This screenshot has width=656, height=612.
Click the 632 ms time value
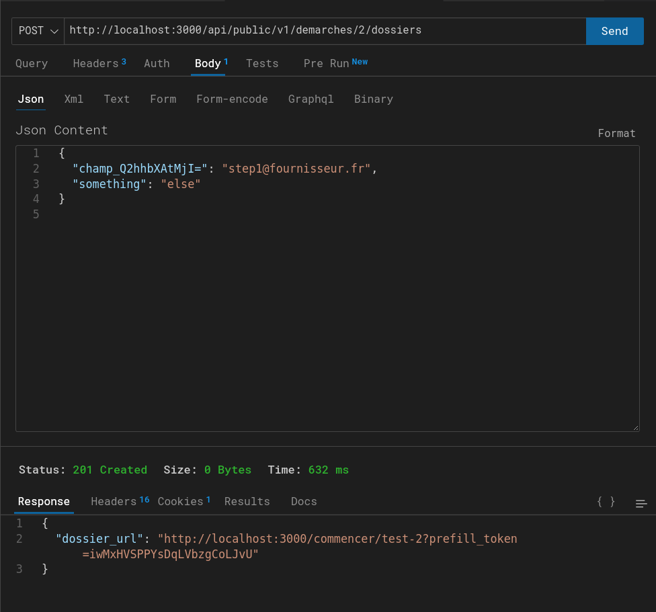pos(329,470)
